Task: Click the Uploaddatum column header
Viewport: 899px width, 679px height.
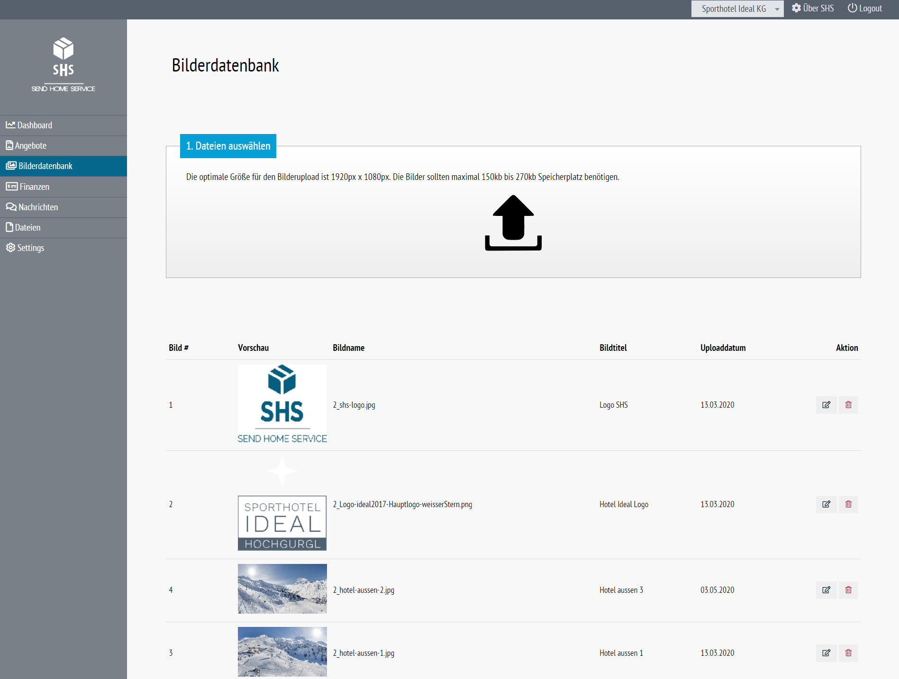Action: [723, 348]
